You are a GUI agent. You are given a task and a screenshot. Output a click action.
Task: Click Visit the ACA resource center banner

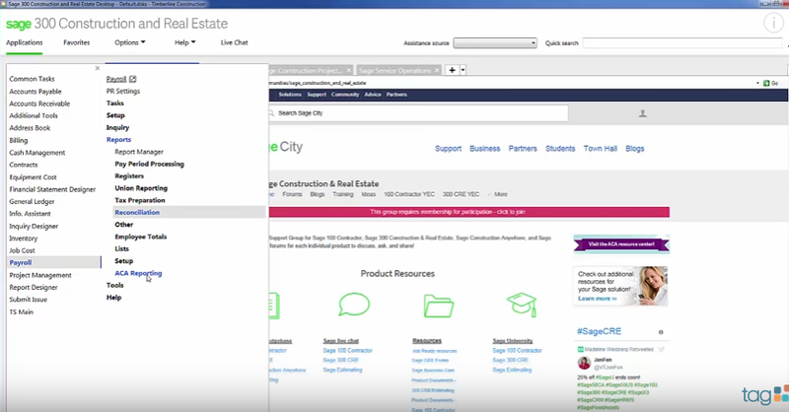pos(621,244)
